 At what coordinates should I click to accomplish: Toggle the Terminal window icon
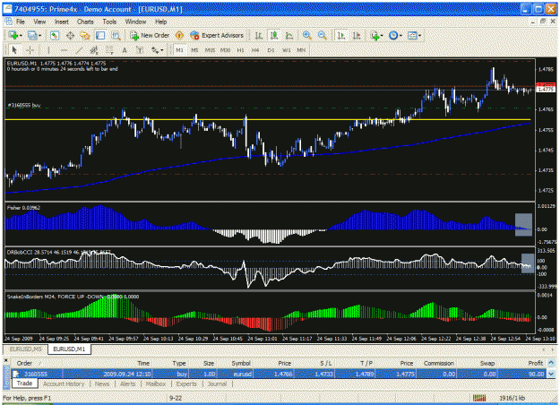click(x=100, y=35)
